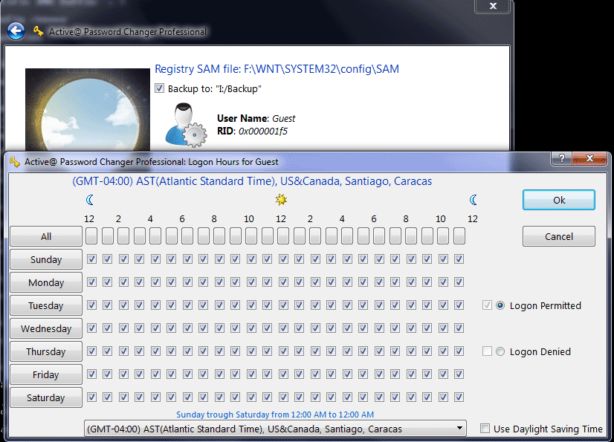Click the 6 AM hour column header button
Screen dimensions: 614x442
(187, 235)
